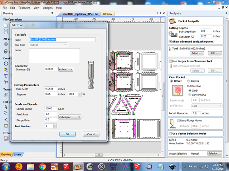Viewport: 229px width, 171px height.
Task: Click the New File icon under File Operations
Action: click(6, 25)
